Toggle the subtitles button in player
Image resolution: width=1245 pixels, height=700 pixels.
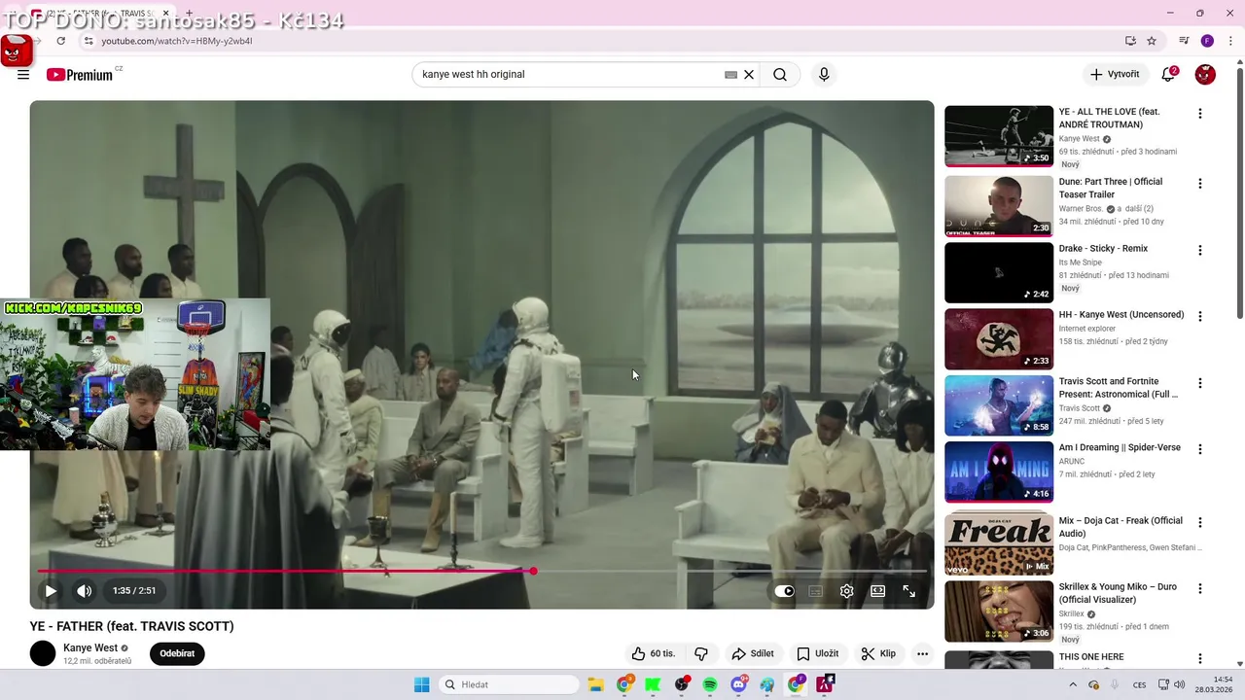pyautogui.click(x=816, y=591)
